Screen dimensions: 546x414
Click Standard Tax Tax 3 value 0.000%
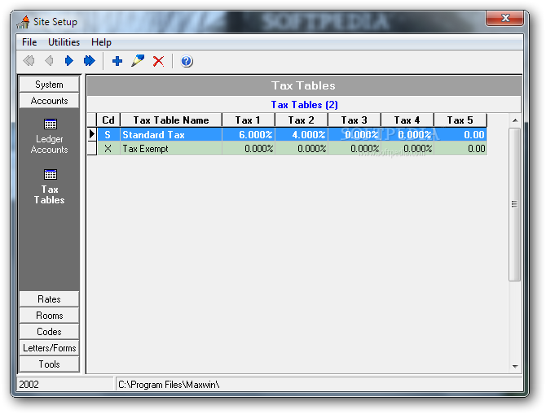354,134
